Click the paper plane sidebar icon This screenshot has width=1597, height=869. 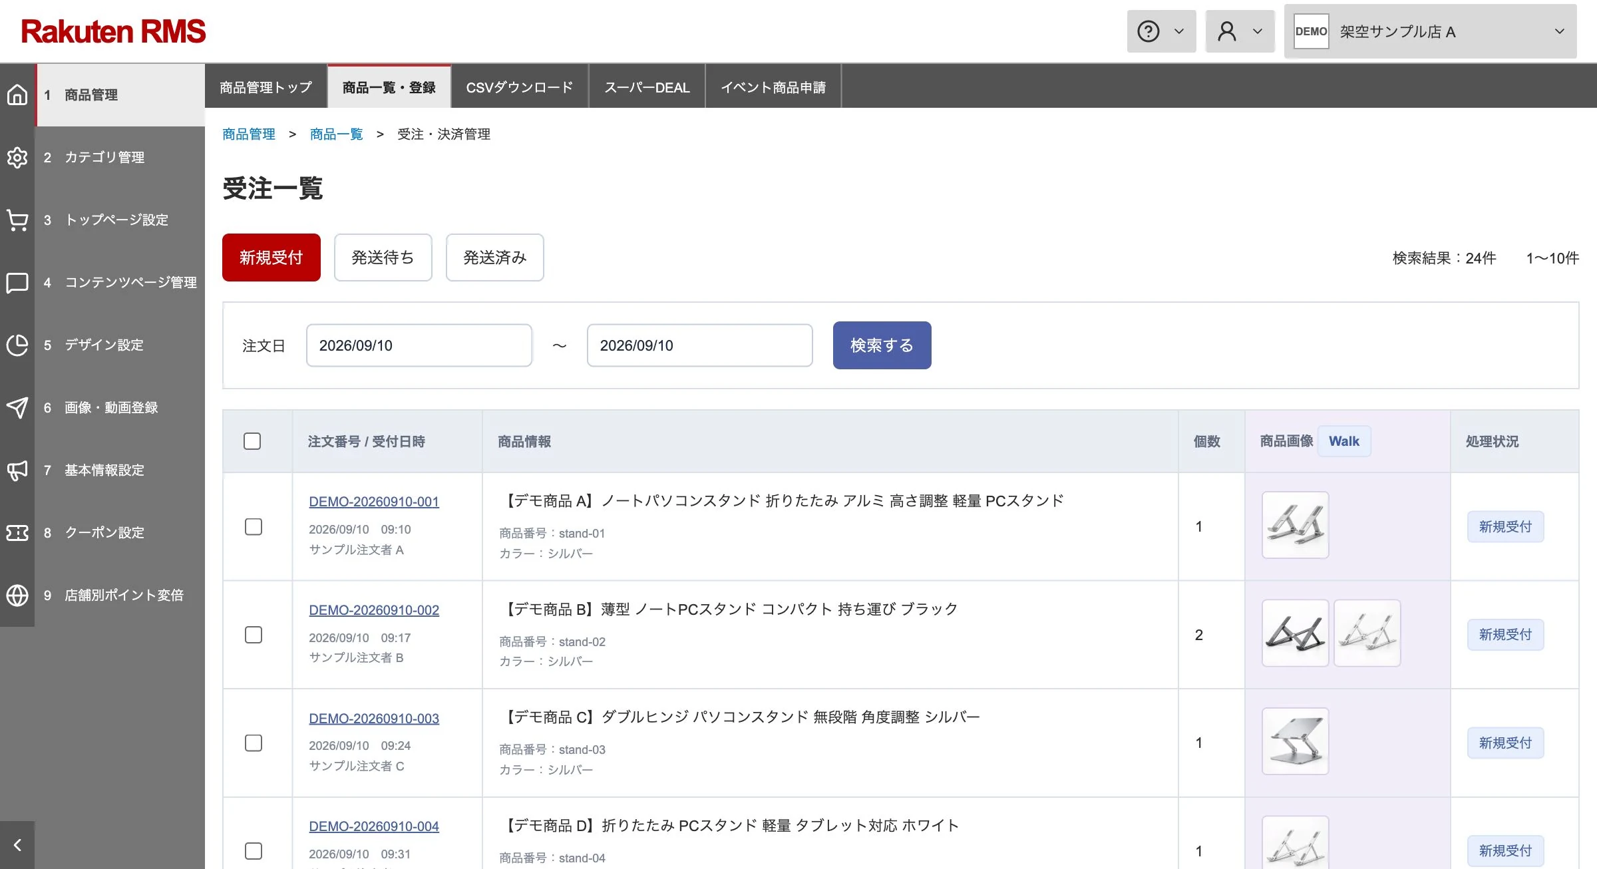17,408
